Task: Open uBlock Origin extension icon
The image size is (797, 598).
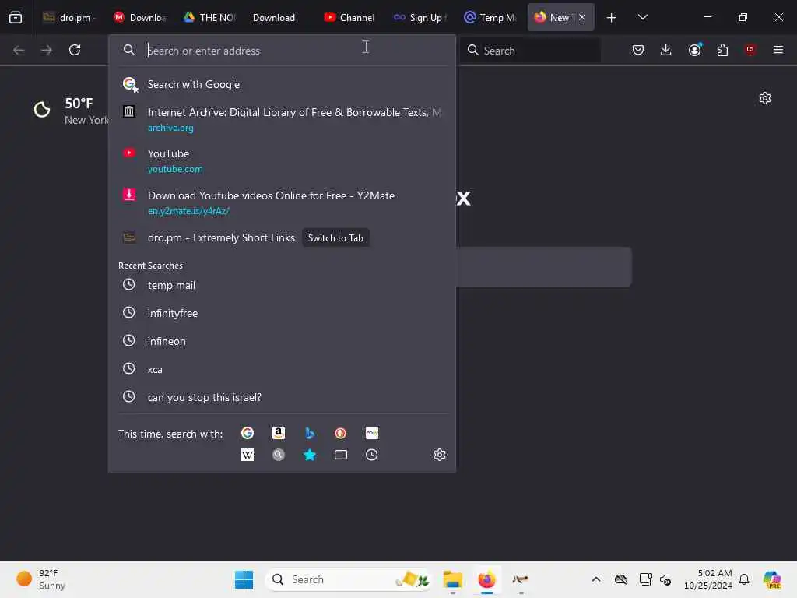Action: click(750, 50)
